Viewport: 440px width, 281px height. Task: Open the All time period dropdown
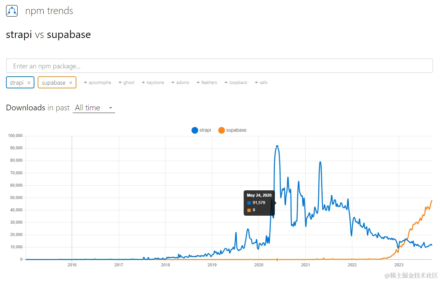pyautogui.click(x=94, y=108)
